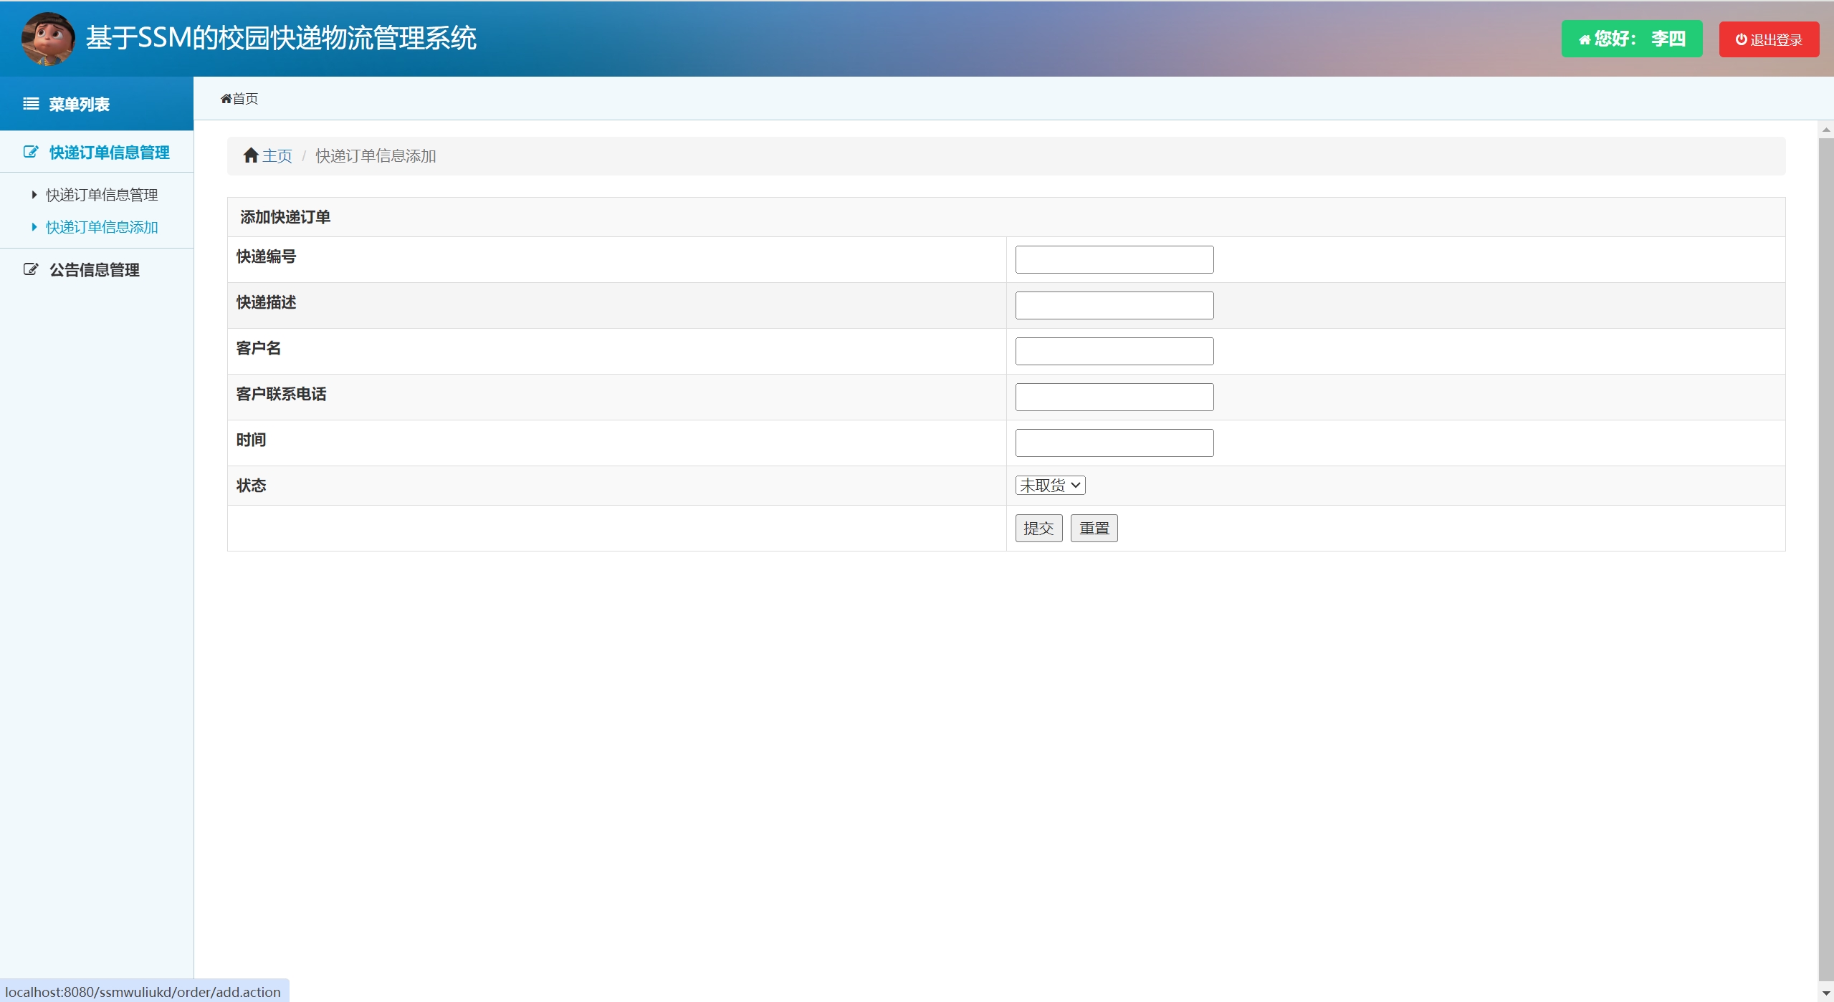This screenshot has width=1834, height=1002.
Task: Click the house icon beside 主页 breadcrumb
Action: click(250, 155)
